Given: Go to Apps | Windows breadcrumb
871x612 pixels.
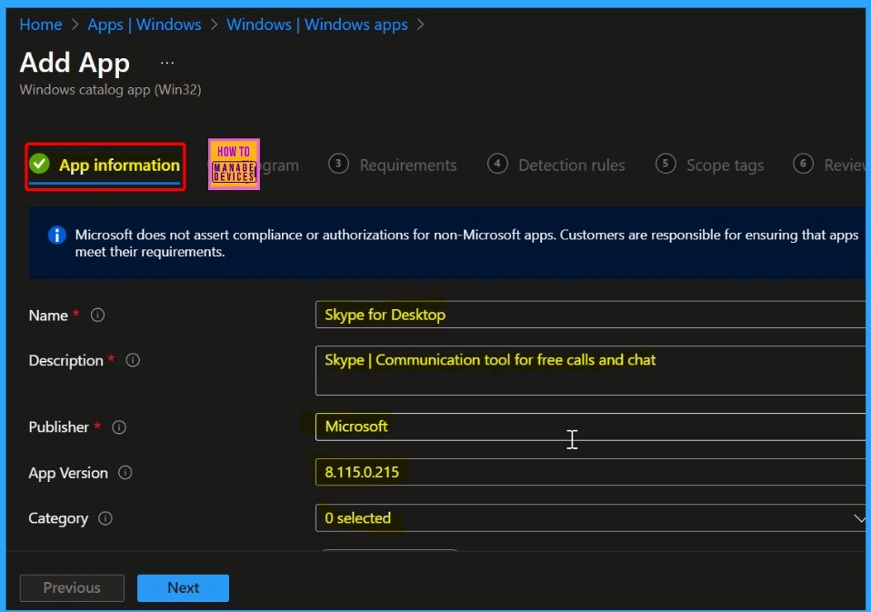Looking at the screenshot, I should [145, 25].
